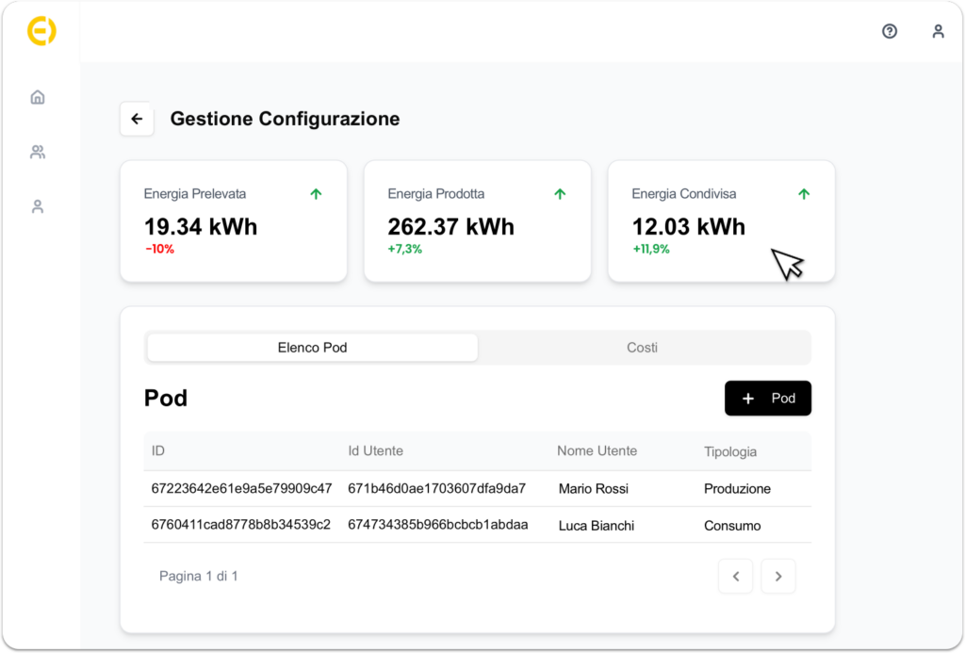Click the Energia Condivisa trend arrow
This screenshot has width=965, height=653.
(804, 194)
